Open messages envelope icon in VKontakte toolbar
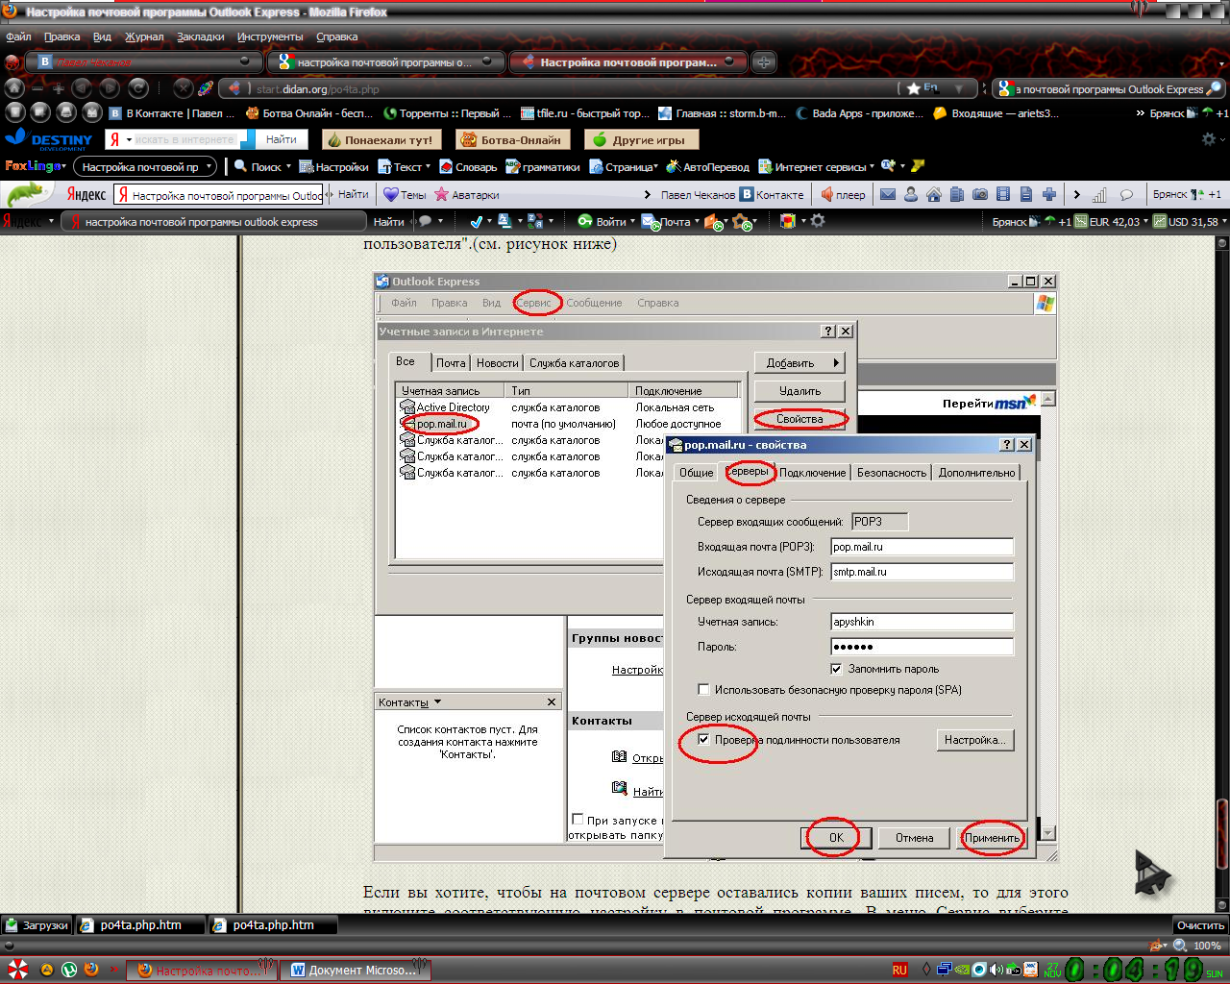 click(888, 194)
